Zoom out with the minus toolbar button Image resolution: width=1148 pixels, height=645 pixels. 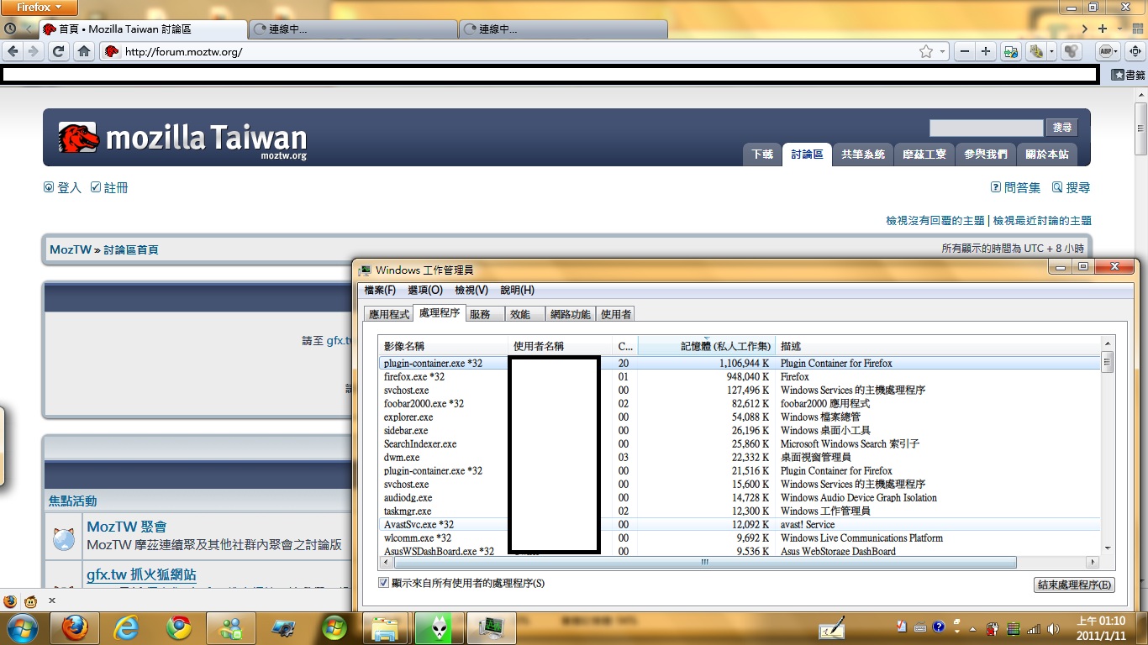click(x=965, y=51)
